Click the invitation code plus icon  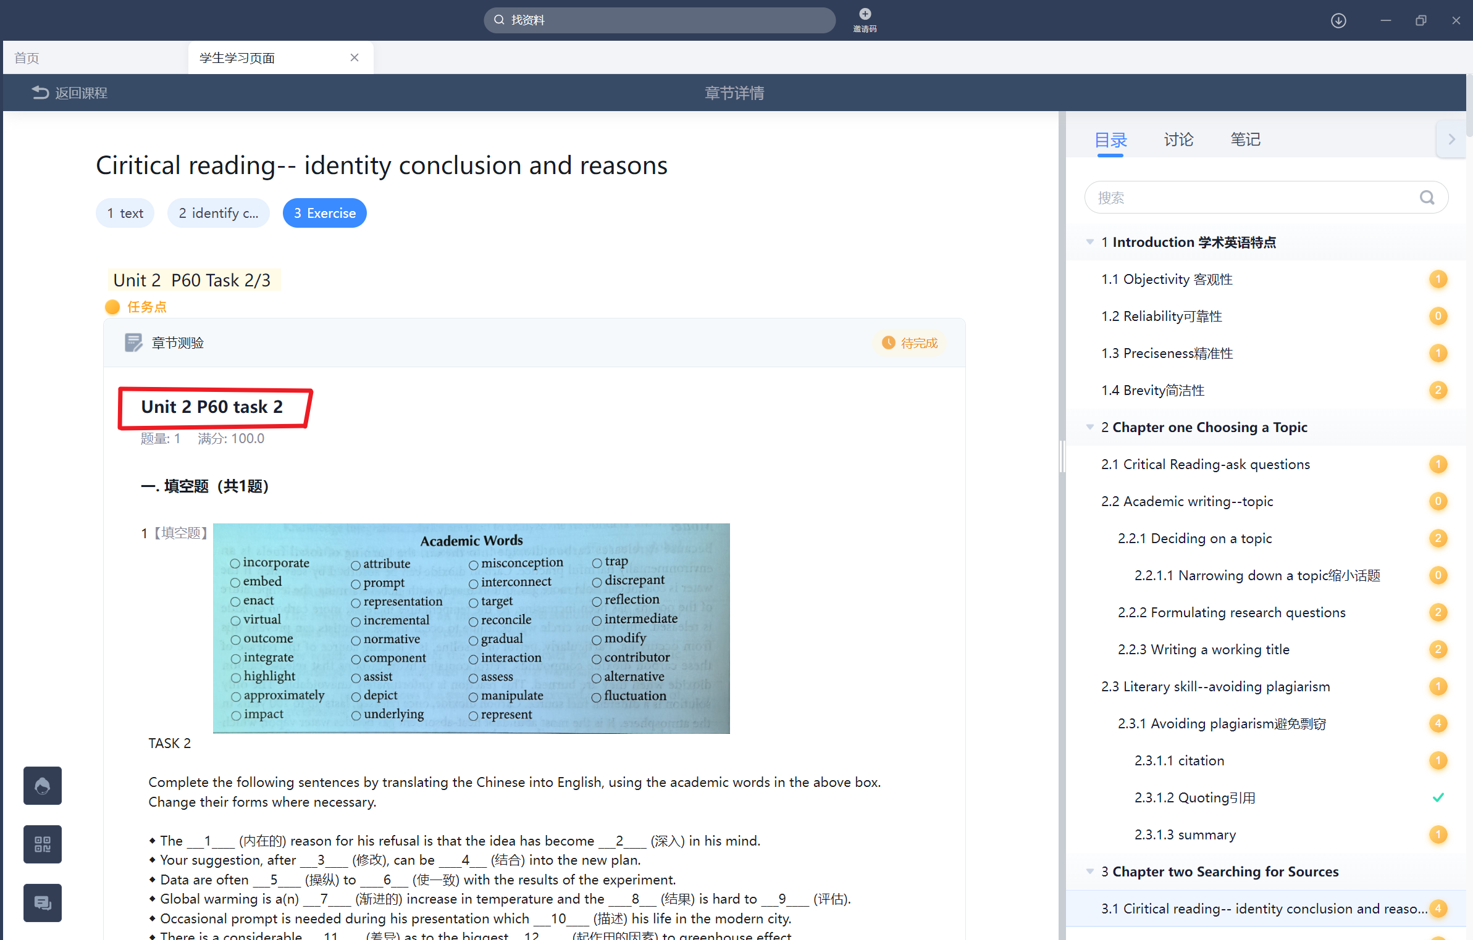(865, 14)
